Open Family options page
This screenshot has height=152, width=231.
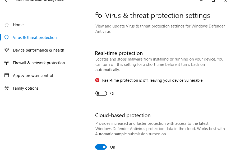point(26,88)
